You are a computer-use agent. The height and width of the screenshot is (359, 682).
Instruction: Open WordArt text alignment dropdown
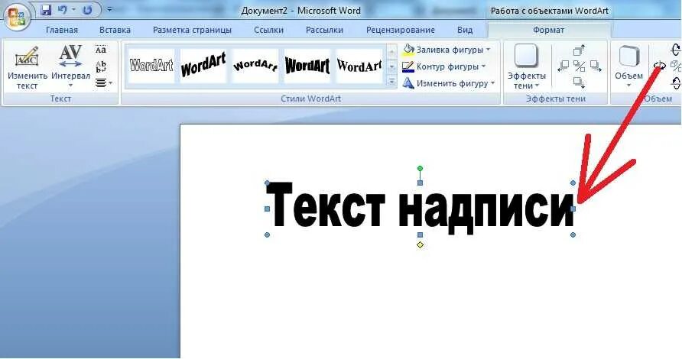tap(103, 82)
